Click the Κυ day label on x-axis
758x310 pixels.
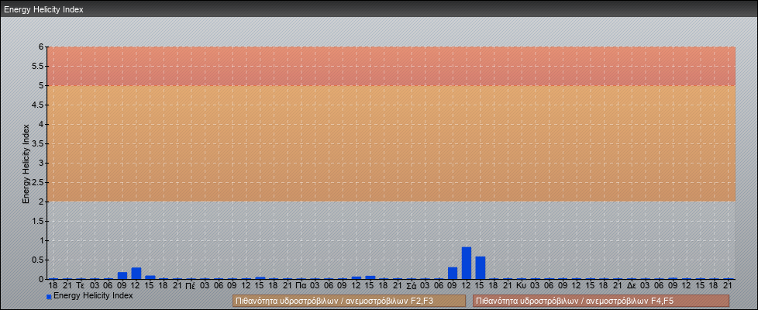521,286
